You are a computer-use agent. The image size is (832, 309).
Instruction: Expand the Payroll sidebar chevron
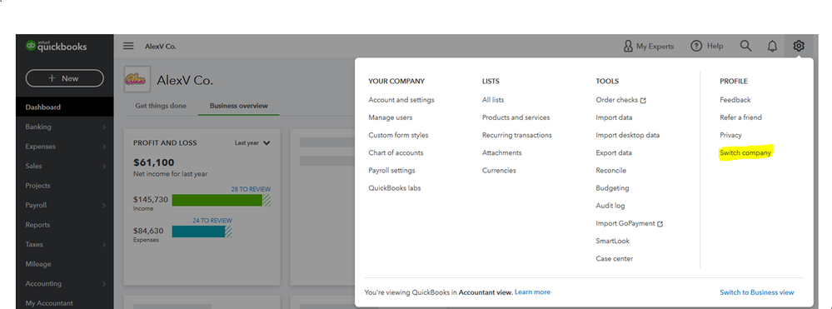(x=104, y=206)
